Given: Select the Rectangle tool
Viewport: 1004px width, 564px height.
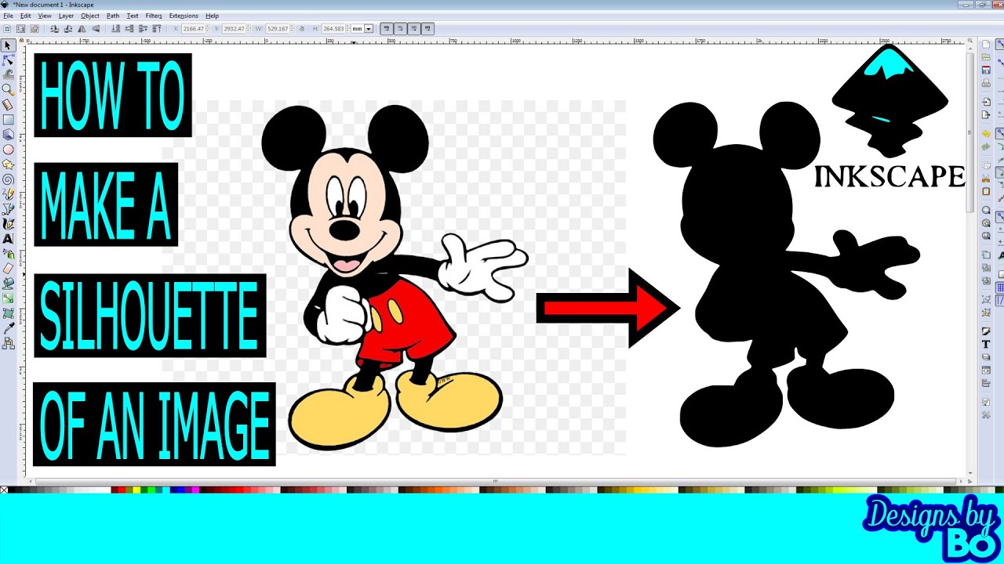Looking at the screenshot, I should pos(8,119).
